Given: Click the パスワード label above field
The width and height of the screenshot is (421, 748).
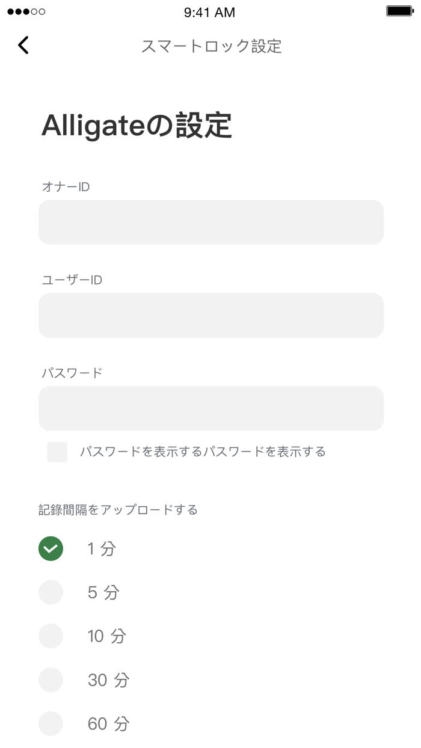Looking at the screenshot, I should click(x=72, y=373).
